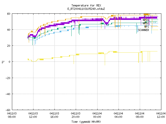The height and width of the screenshot is (124, 166).
Task: Click the 60 label on the y-axis
Action: [x=9, y=14]
